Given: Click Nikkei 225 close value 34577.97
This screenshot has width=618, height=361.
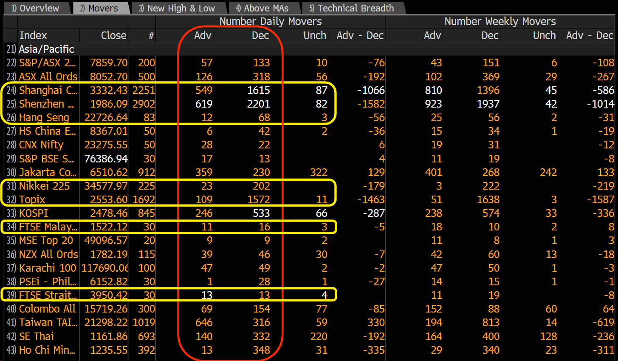Looking at the screenshot, I should click(x=106, y=186).
